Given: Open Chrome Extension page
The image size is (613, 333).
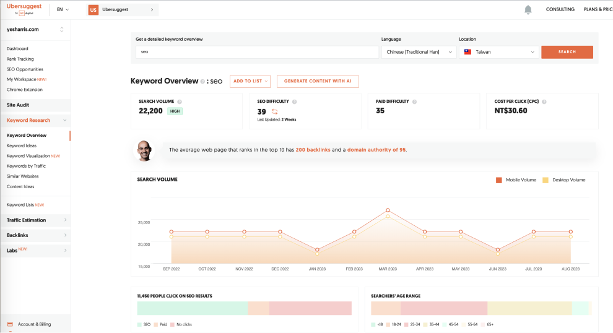Looking at the screenshot, I should point(25,90).
